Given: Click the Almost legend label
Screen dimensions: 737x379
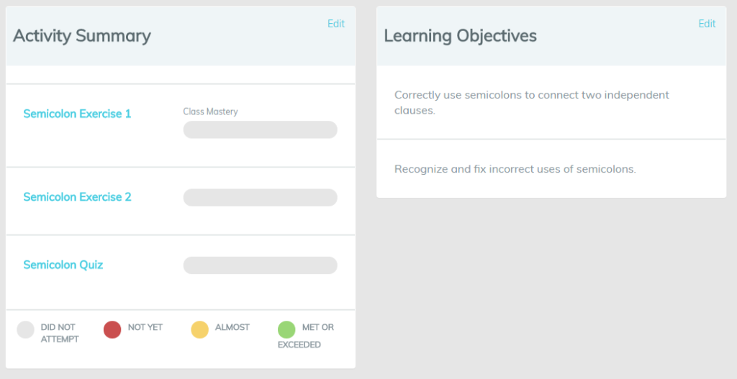Looking at the screenshot, I should point(232,327).
